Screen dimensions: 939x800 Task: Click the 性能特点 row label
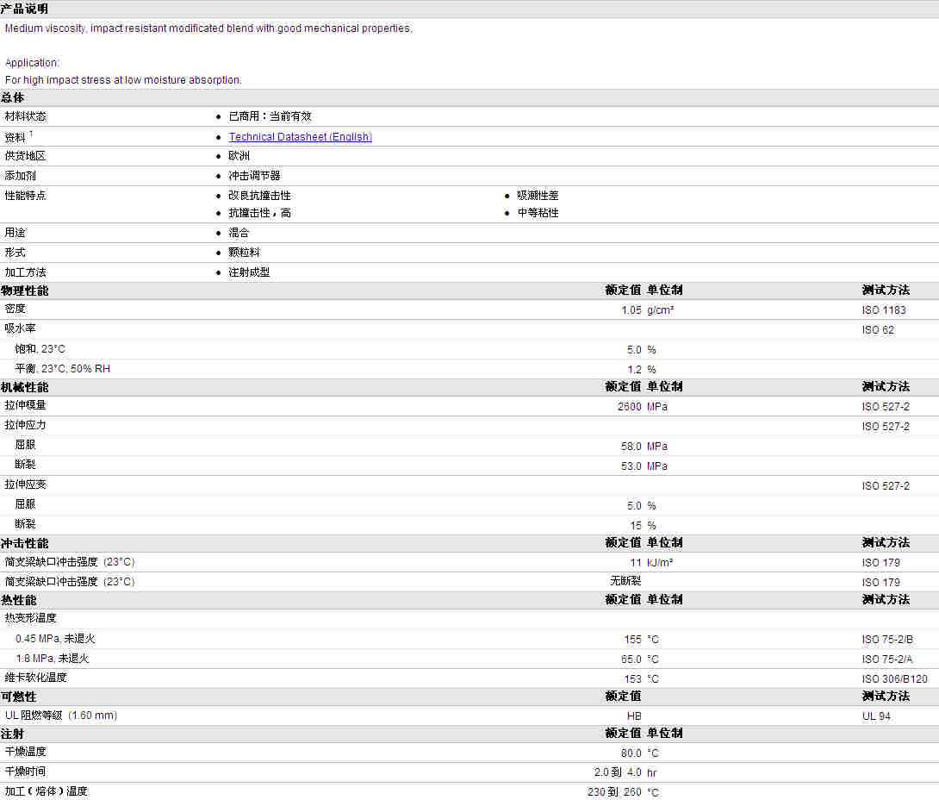[25, 196]
